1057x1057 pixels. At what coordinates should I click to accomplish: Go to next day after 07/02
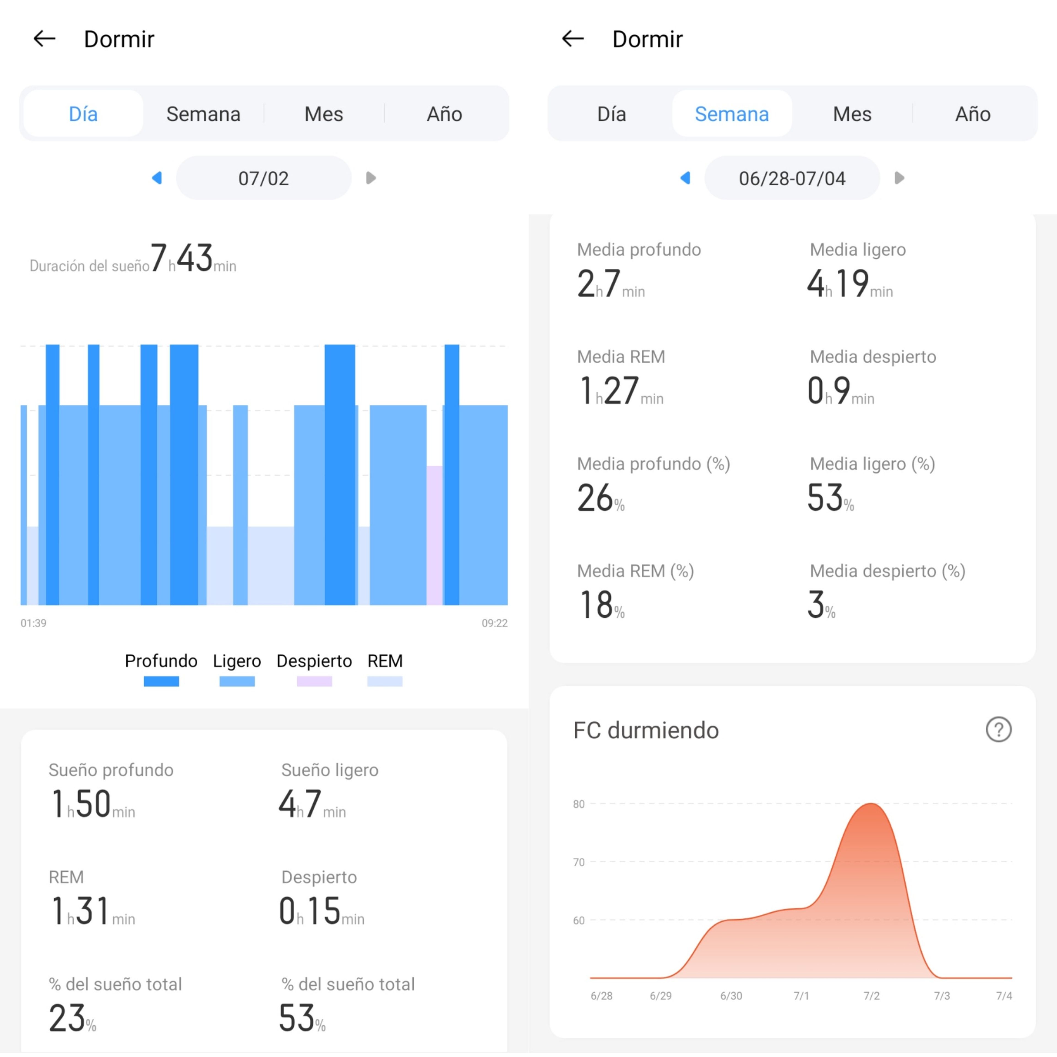[371, 178]
